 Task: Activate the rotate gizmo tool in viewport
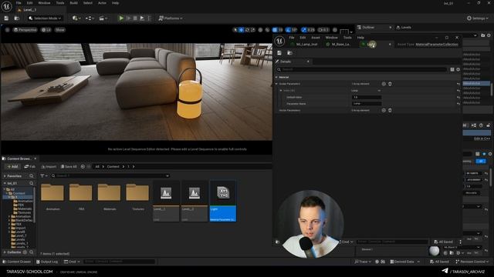coord(247,30)
